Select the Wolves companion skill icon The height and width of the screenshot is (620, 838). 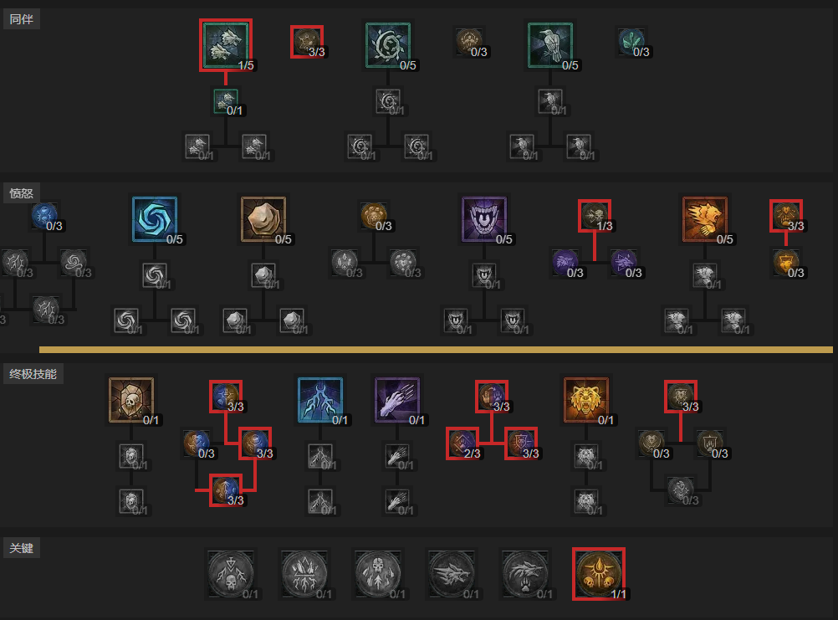(226, 45)
